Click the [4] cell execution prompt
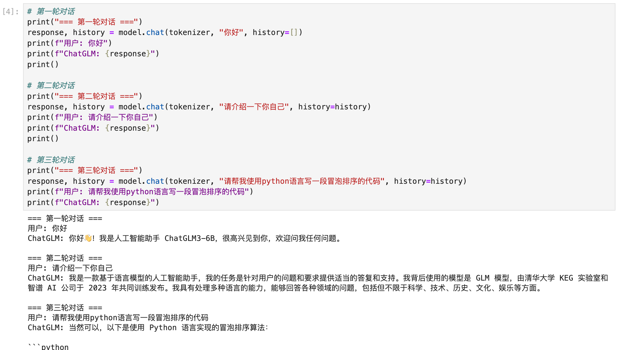Image resolution: width=621 pixels, height=350 pixels. point(11,12)
